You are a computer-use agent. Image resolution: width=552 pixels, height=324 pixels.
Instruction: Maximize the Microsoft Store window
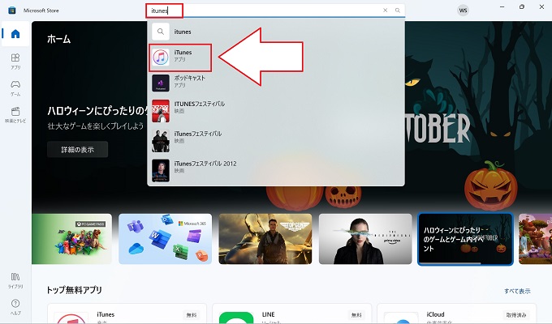(522, 7)
